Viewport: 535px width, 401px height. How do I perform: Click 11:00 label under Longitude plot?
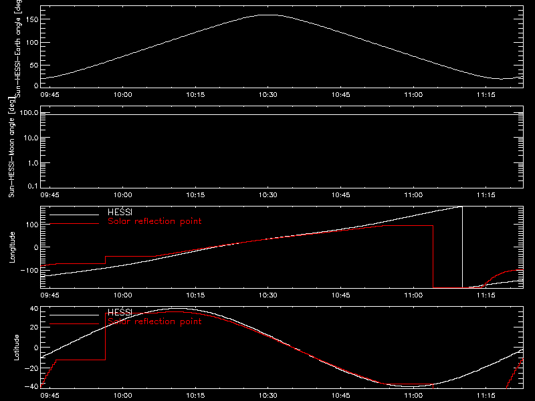pyautogui.click(x=413, y=295)
